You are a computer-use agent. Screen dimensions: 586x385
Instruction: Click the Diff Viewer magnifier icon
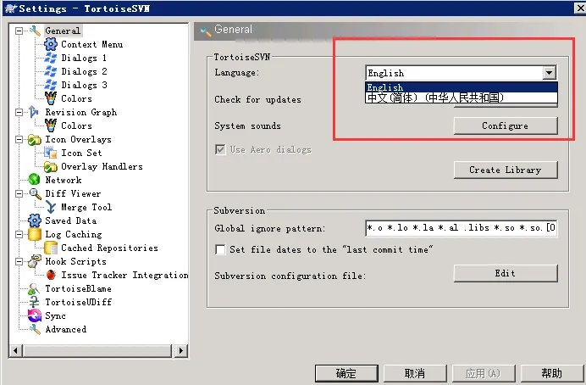coord(35,193)
